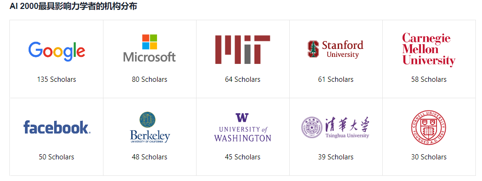The width and height of the screenshot is (482, 181).
Task: Click the facebook logo
Action: pyautogui.click(x=57, y=127)
